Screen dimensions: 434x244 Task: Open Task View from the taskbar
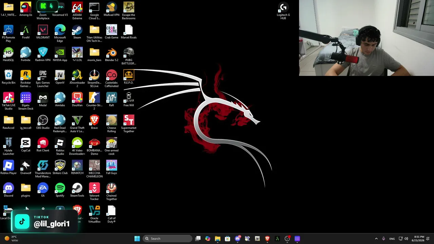click(198, 239)
